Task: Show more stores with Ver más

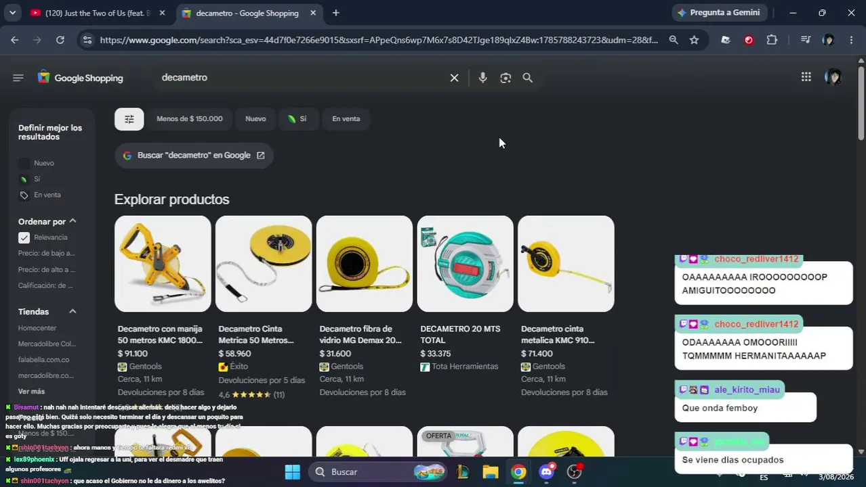Action: tap(32, 392)
